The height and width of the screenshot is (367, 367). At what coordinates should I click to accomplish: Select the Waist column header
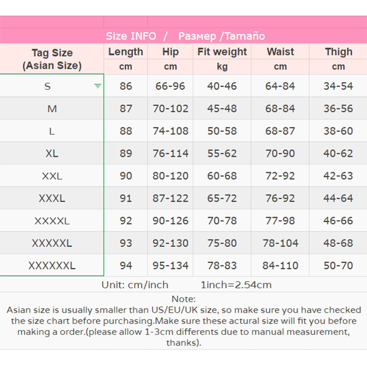coord(280,52)
